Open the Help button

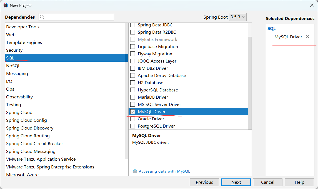point(299,182)
